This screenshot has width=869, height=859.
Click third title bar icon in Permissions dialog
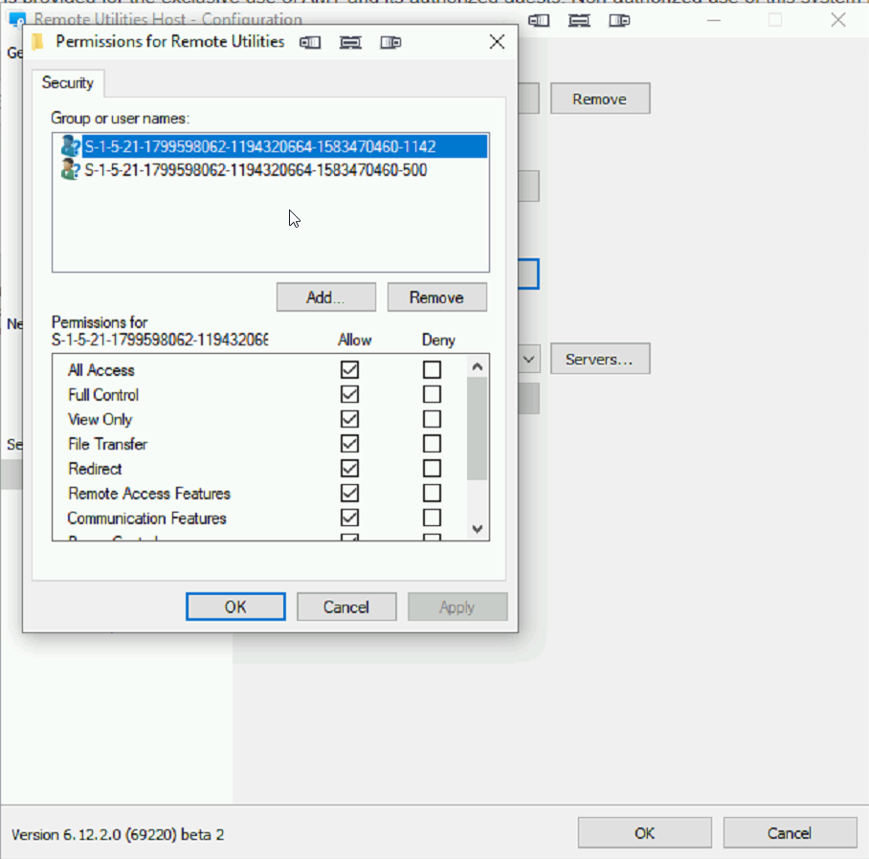pos(390,42)
